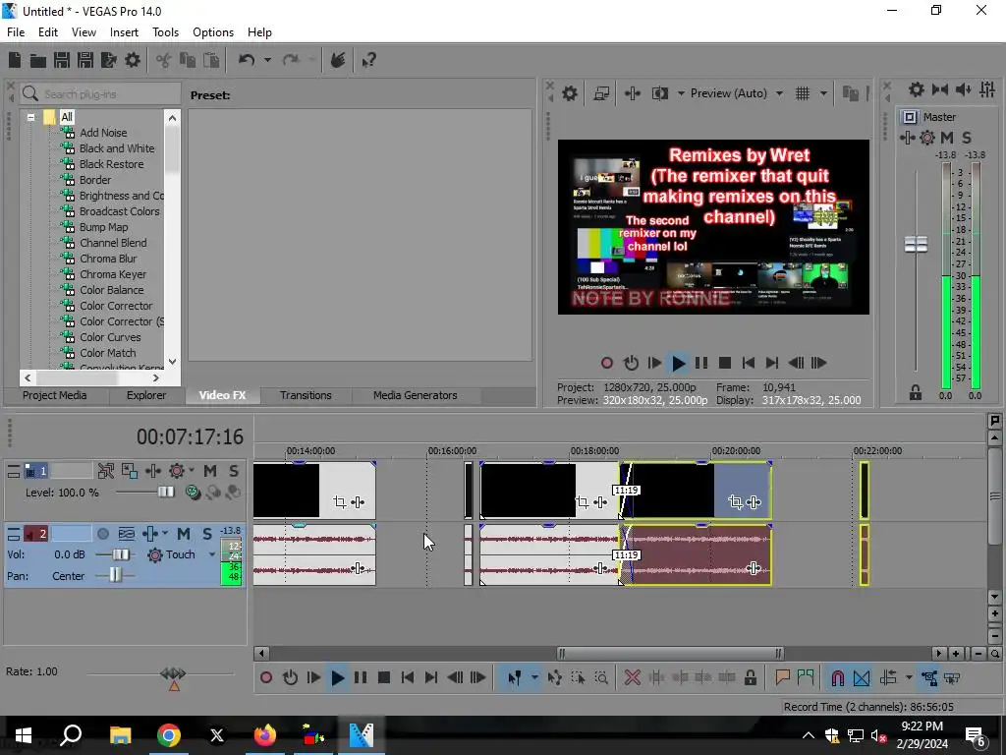Click the event pan/crop icon on the highlighted clip
The height and width of the screenshot is (755, 1006).
coord(735,502)
